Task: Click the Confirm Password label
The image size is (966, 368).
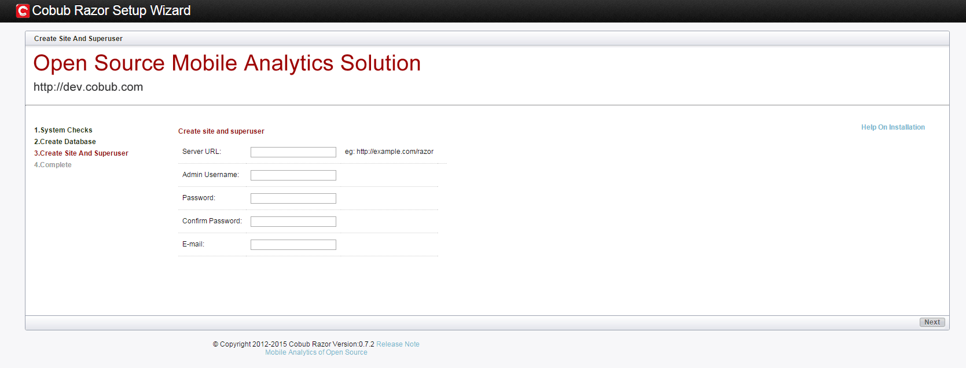Action: tap(212, 221)
